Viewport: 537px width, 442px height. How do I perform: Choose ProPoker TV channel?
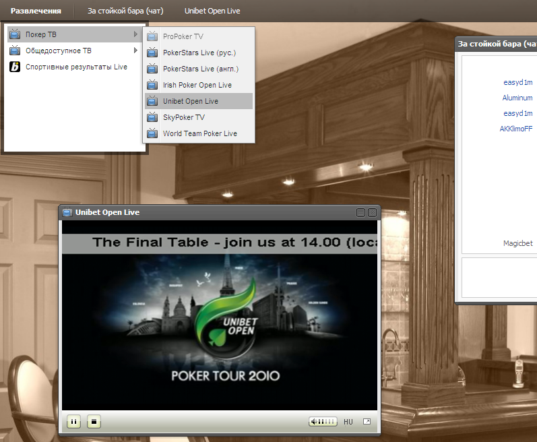[x=199, y=36]
